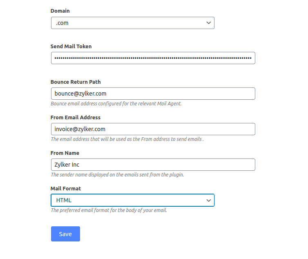Click the preferred email format help text
The image size is (308, 259).
109,210
